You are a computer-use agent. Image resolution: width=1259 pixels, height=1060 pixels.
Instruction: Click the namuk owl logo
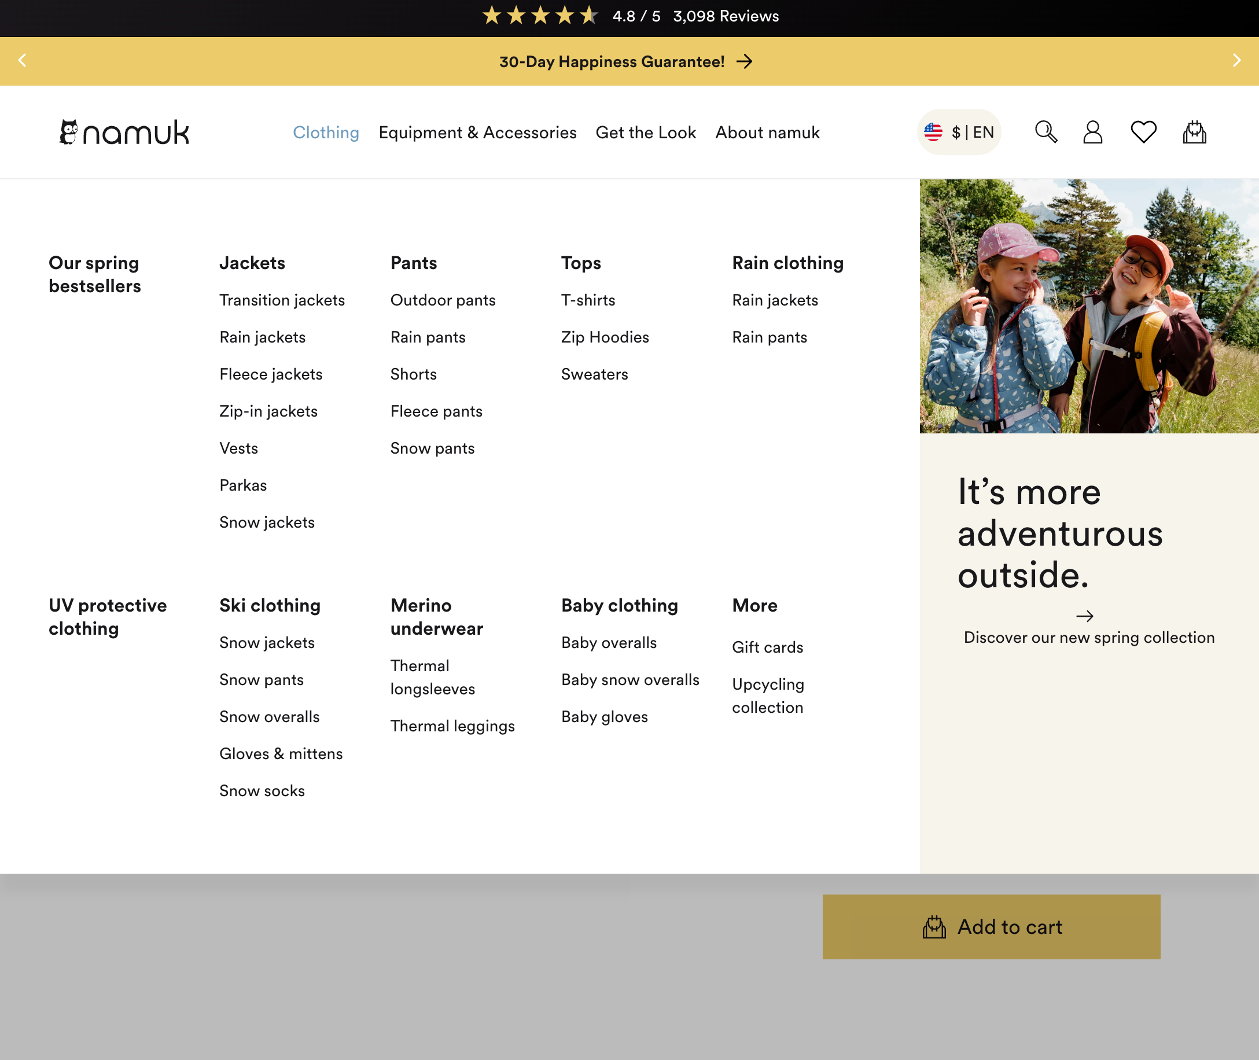tap(124, 132)
